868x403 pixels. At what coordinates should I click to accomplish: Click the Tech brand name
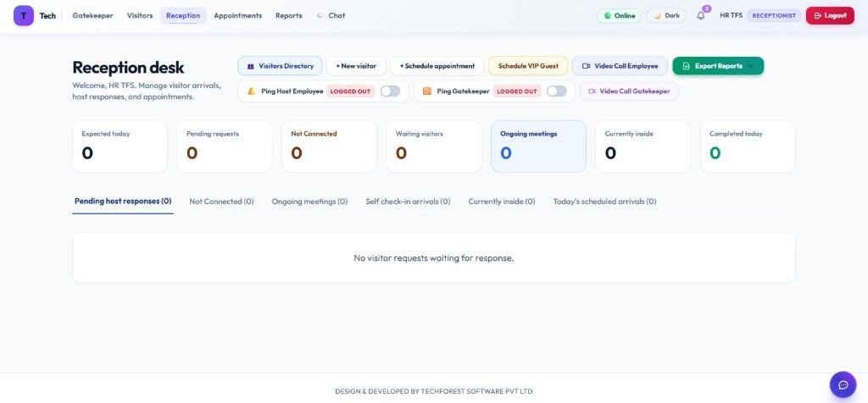point(47,15)
